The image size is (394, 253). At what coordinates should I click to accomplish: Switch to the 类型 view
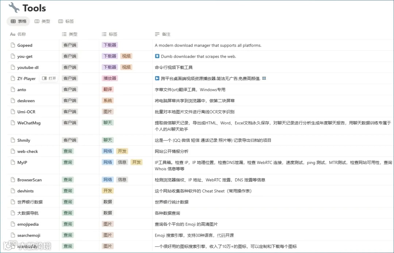pyautogui.click(x=42, y=21)
